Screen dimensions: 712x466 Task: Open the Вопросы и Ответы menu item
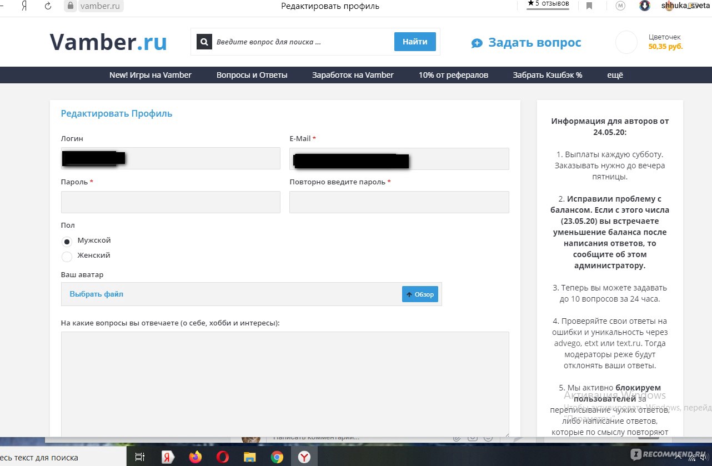click(x=252, y=75)
